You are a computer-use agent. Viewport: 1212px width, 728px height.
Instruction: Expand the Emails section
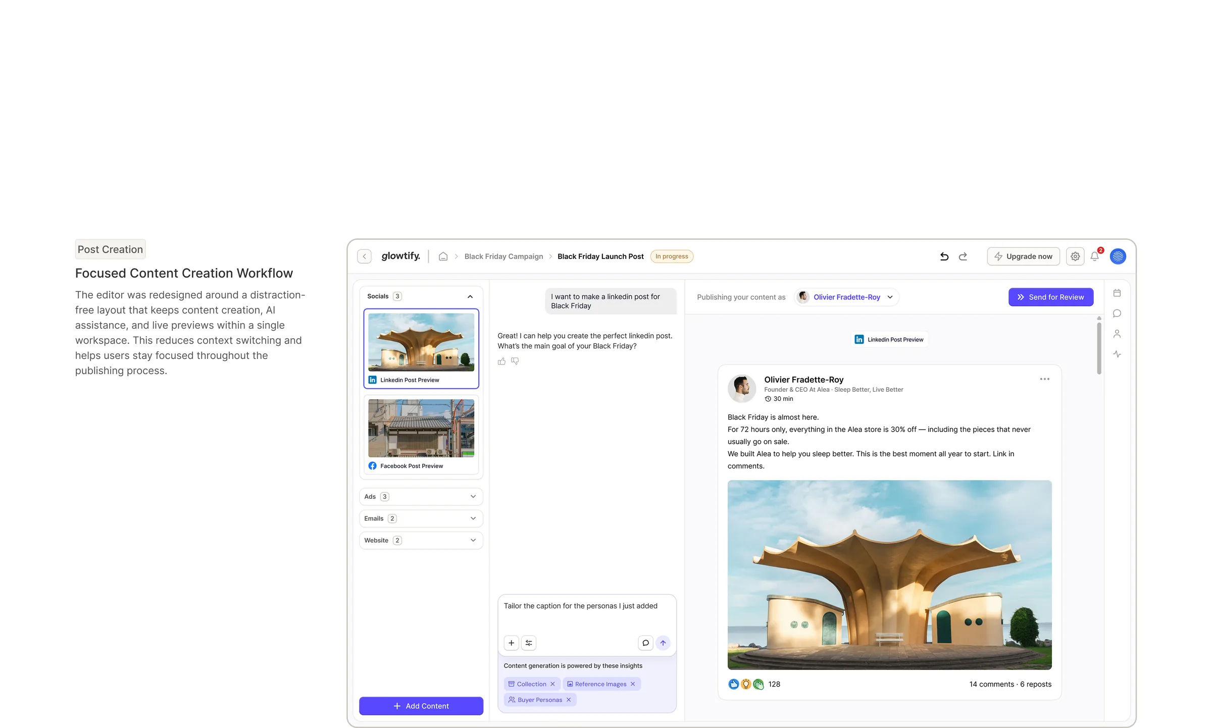click(421, 518)
